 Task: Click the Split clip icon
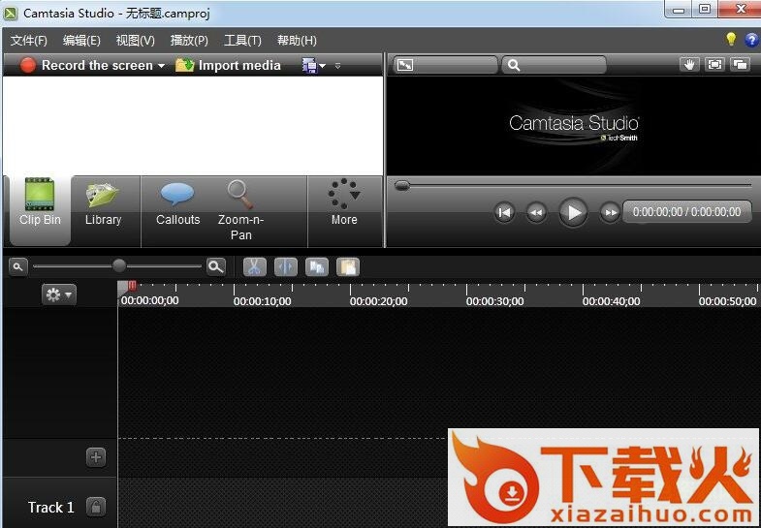pyautogui.click(x=285, y=266)
